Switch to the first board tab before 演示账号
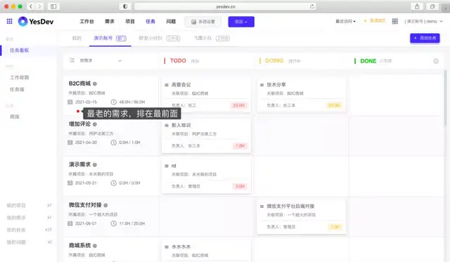The image size is (450, 262). tap(77, 38)
